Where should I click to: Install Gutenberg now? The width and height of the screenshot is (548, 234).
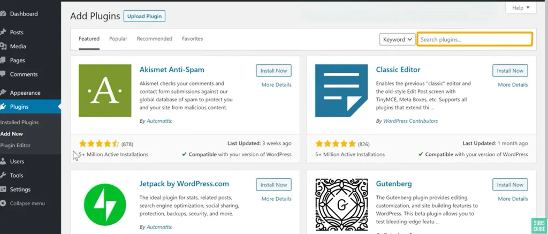[510, 185]
